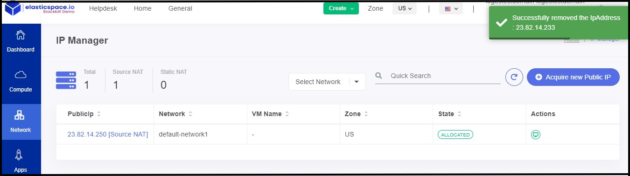Click the ALLOCATED state badge
The width and height of the screenshot is (630, 176).
point(455,135)
